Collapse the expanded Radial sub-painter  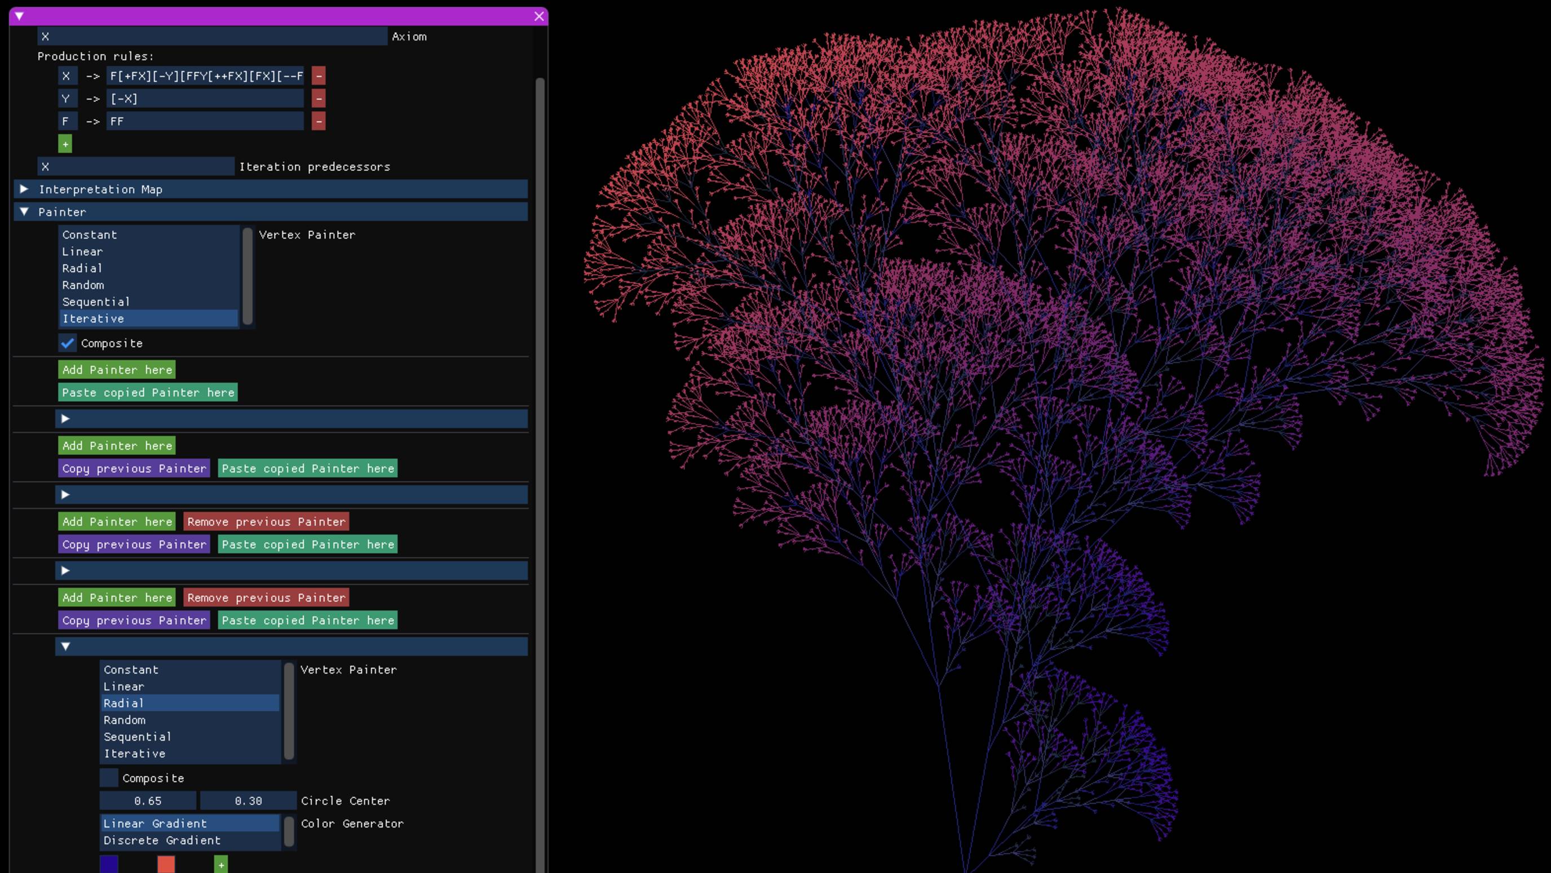[65, 646]
